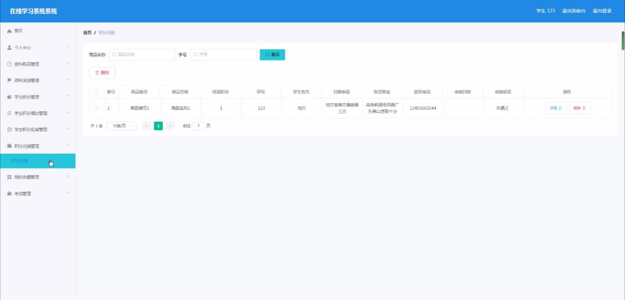Viewport: 625px width, 300px height.
Task: Click the 学生姓名 column header
Action: [301, 92]
